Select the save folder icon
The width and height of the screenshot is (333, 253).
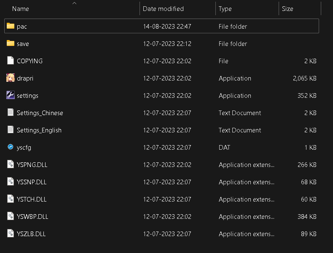pyautogui.click(x=11, y=43)
